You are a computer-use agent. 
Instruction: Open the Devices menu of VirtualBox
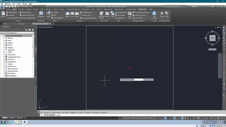(x=24, y=4)
